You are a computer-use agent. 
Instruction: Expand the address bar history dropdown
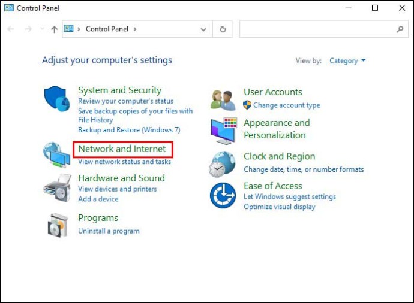tap(204, 29)
